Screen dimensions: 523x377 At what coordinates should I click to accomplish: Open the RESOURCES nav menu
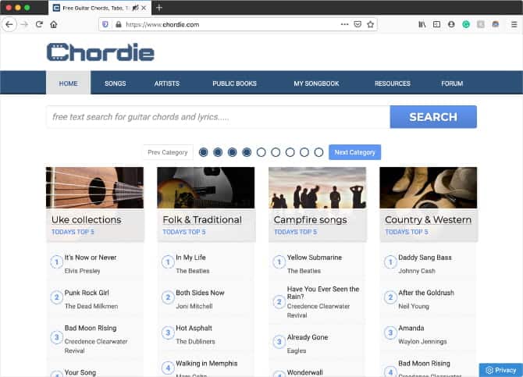392,84
